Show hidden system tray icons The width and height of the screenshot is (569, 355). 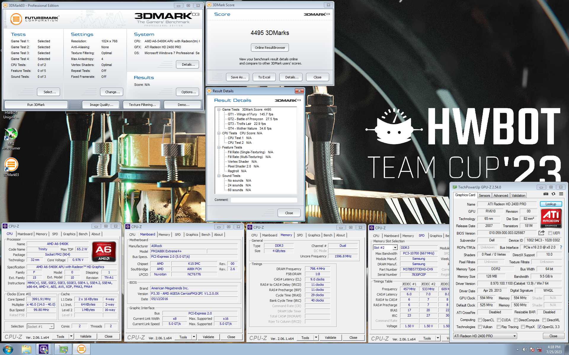517,349
